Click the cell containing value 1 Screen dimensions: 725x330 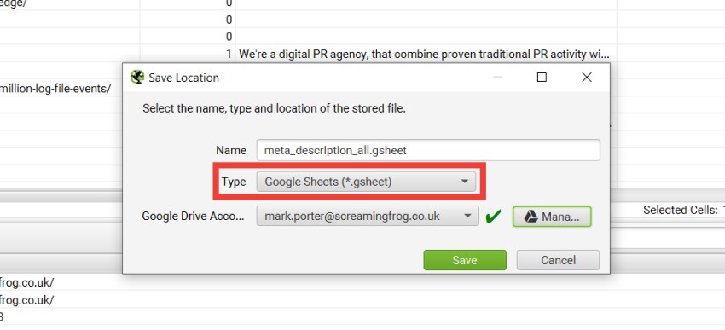(188, 54)
